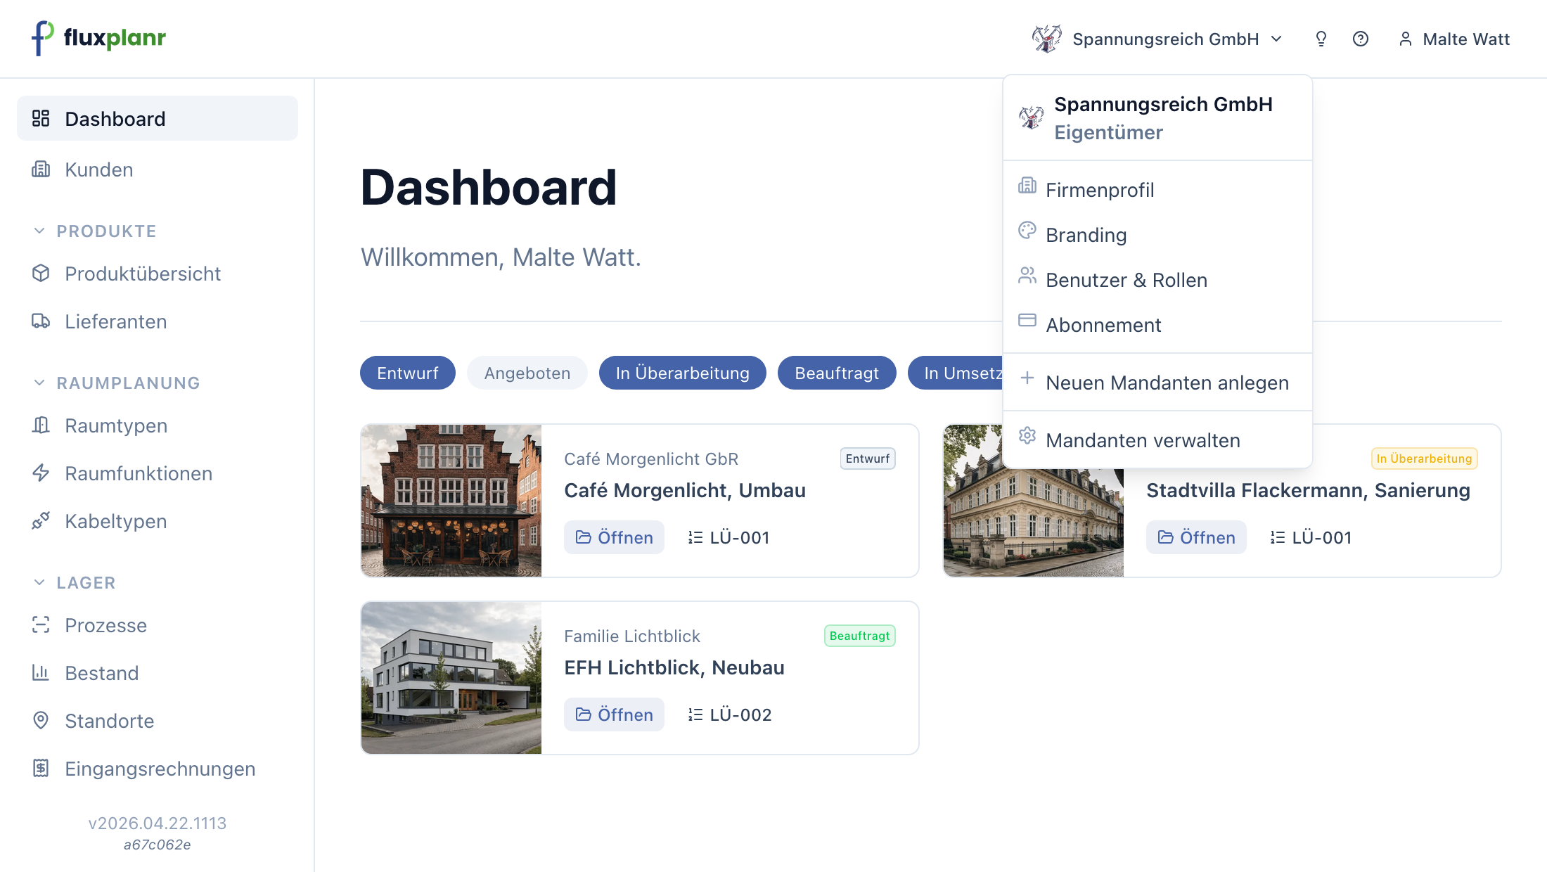Toggle the In Umsetzung status filter
This screenshot has width=1547, height=872.
tap(955, 373)
